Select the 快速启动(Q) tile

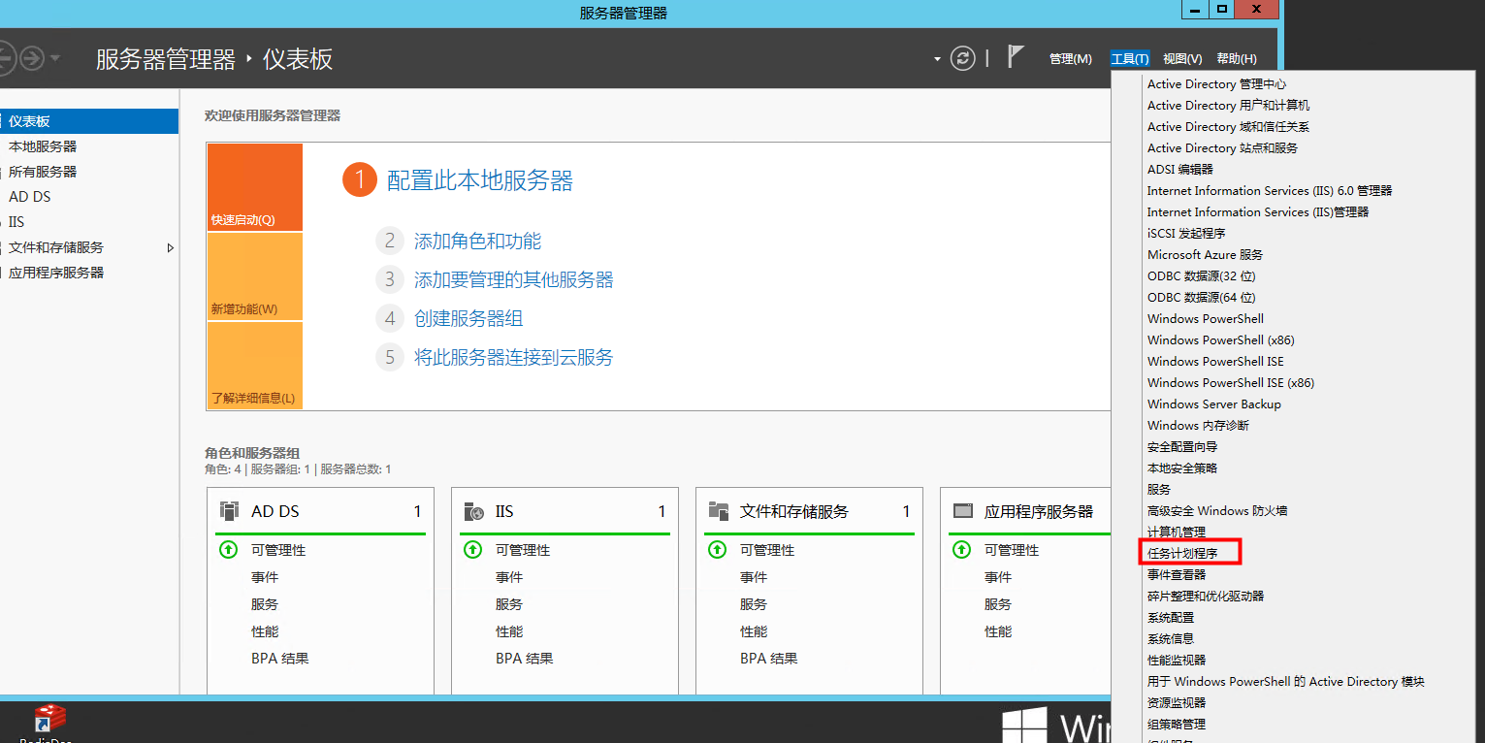coord(254,188)
